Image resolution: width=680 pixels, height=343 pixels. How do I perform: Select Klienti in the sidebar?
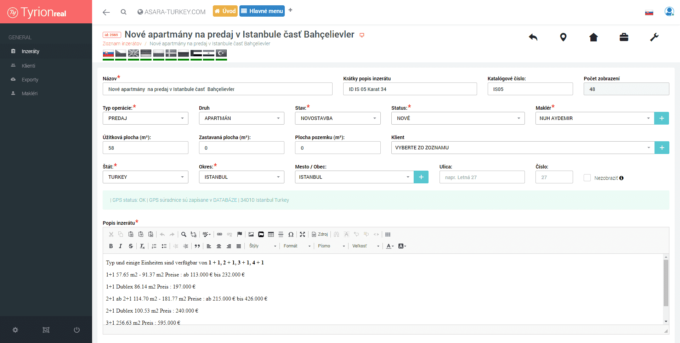point(28,66)
